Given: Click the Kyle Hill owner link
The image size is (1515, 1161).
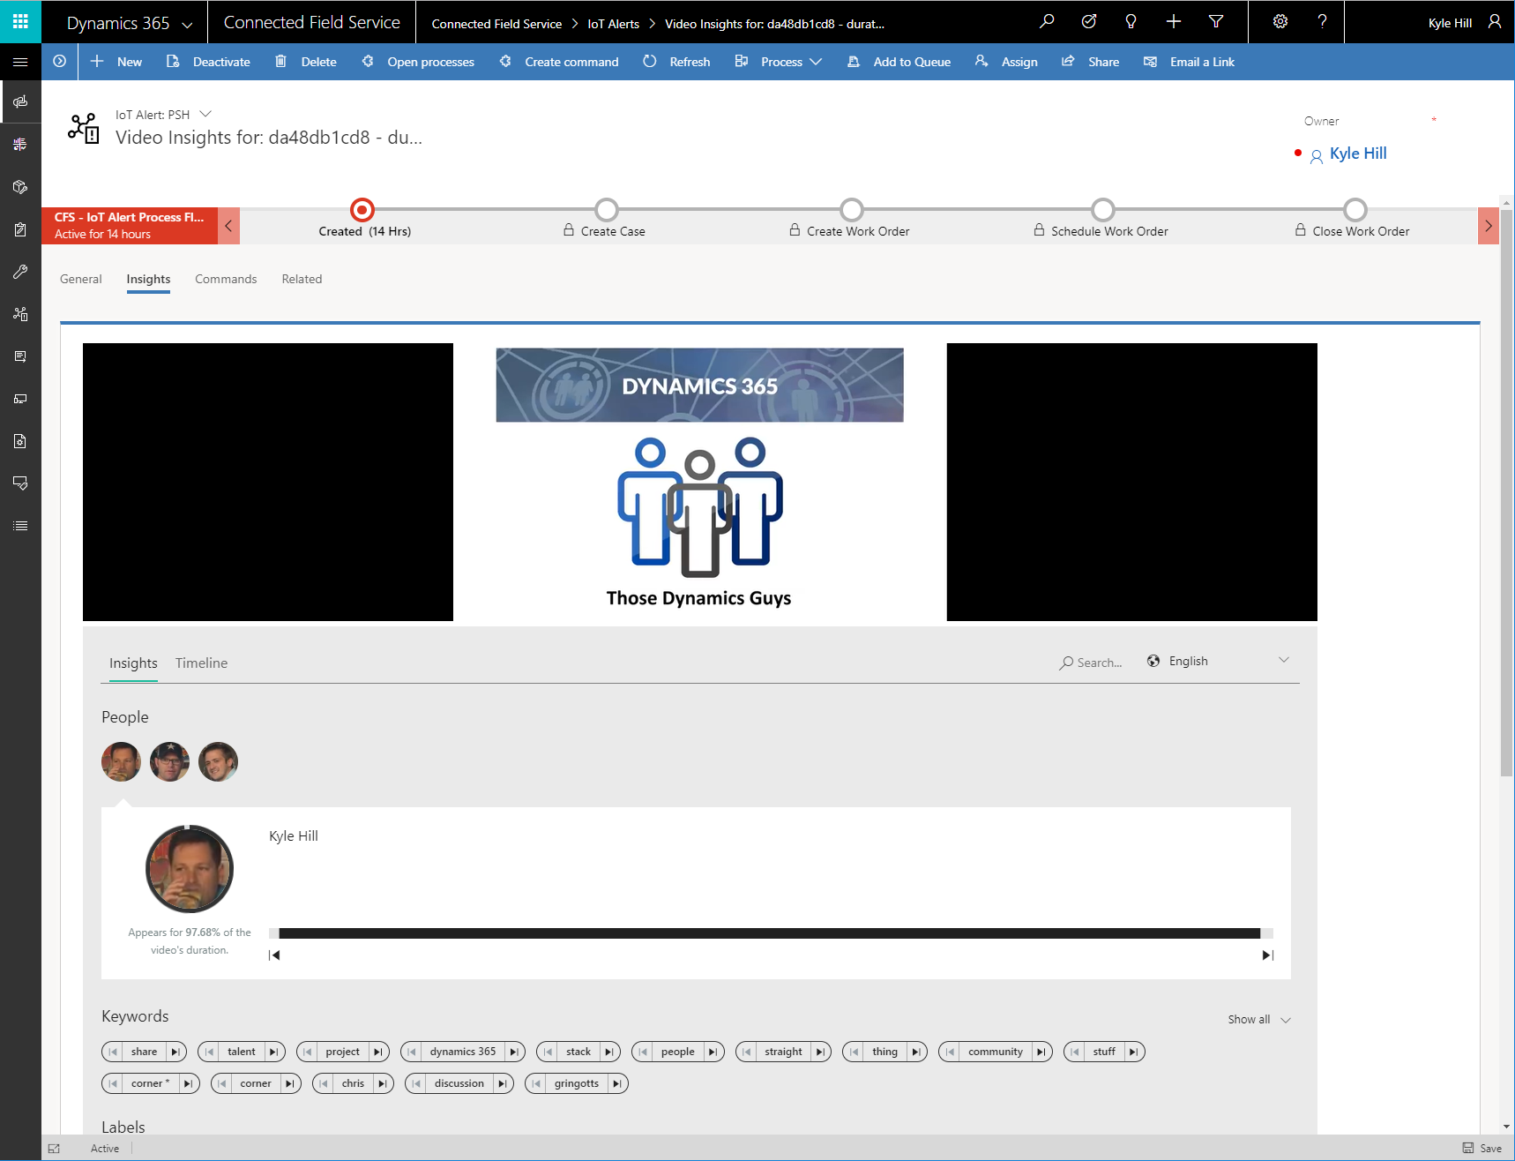Looking at the screenshot, I should pyautogui.click(x=1358, y=154).
